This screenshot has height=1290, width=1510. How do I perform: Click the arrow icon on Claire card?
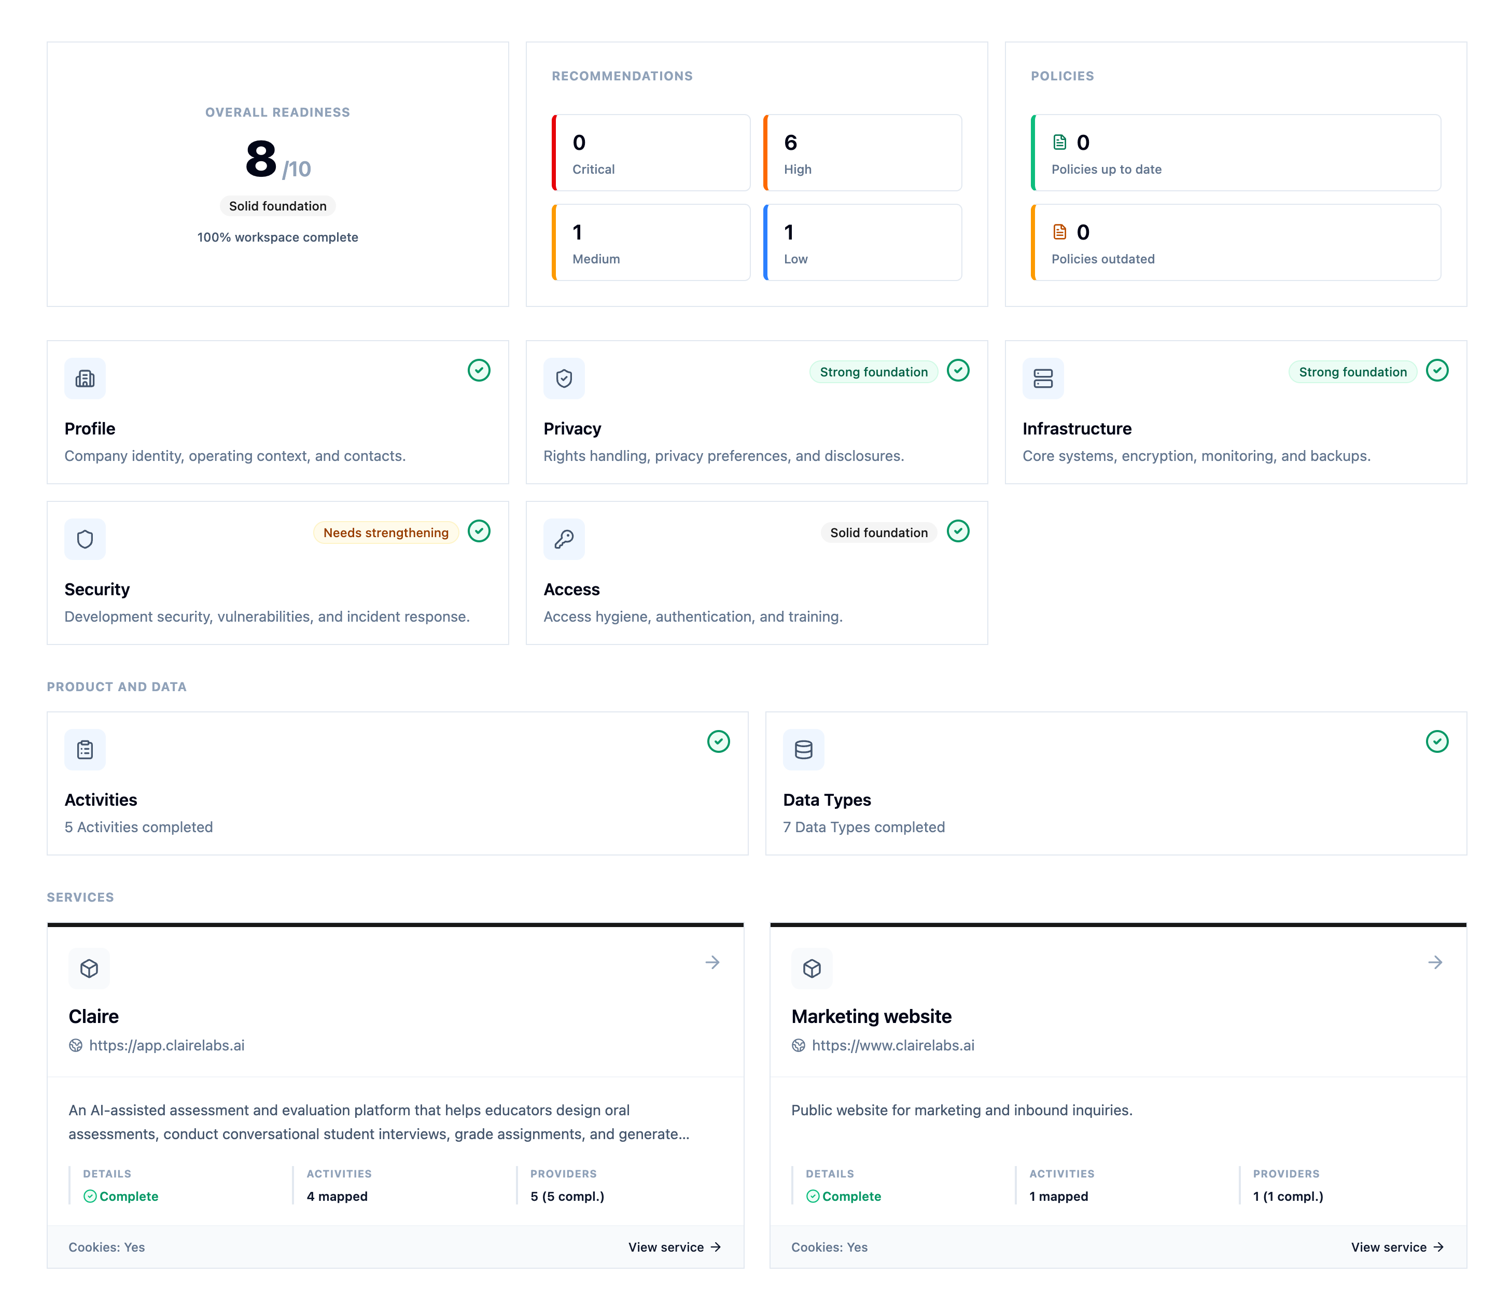[x=712, y=962]
